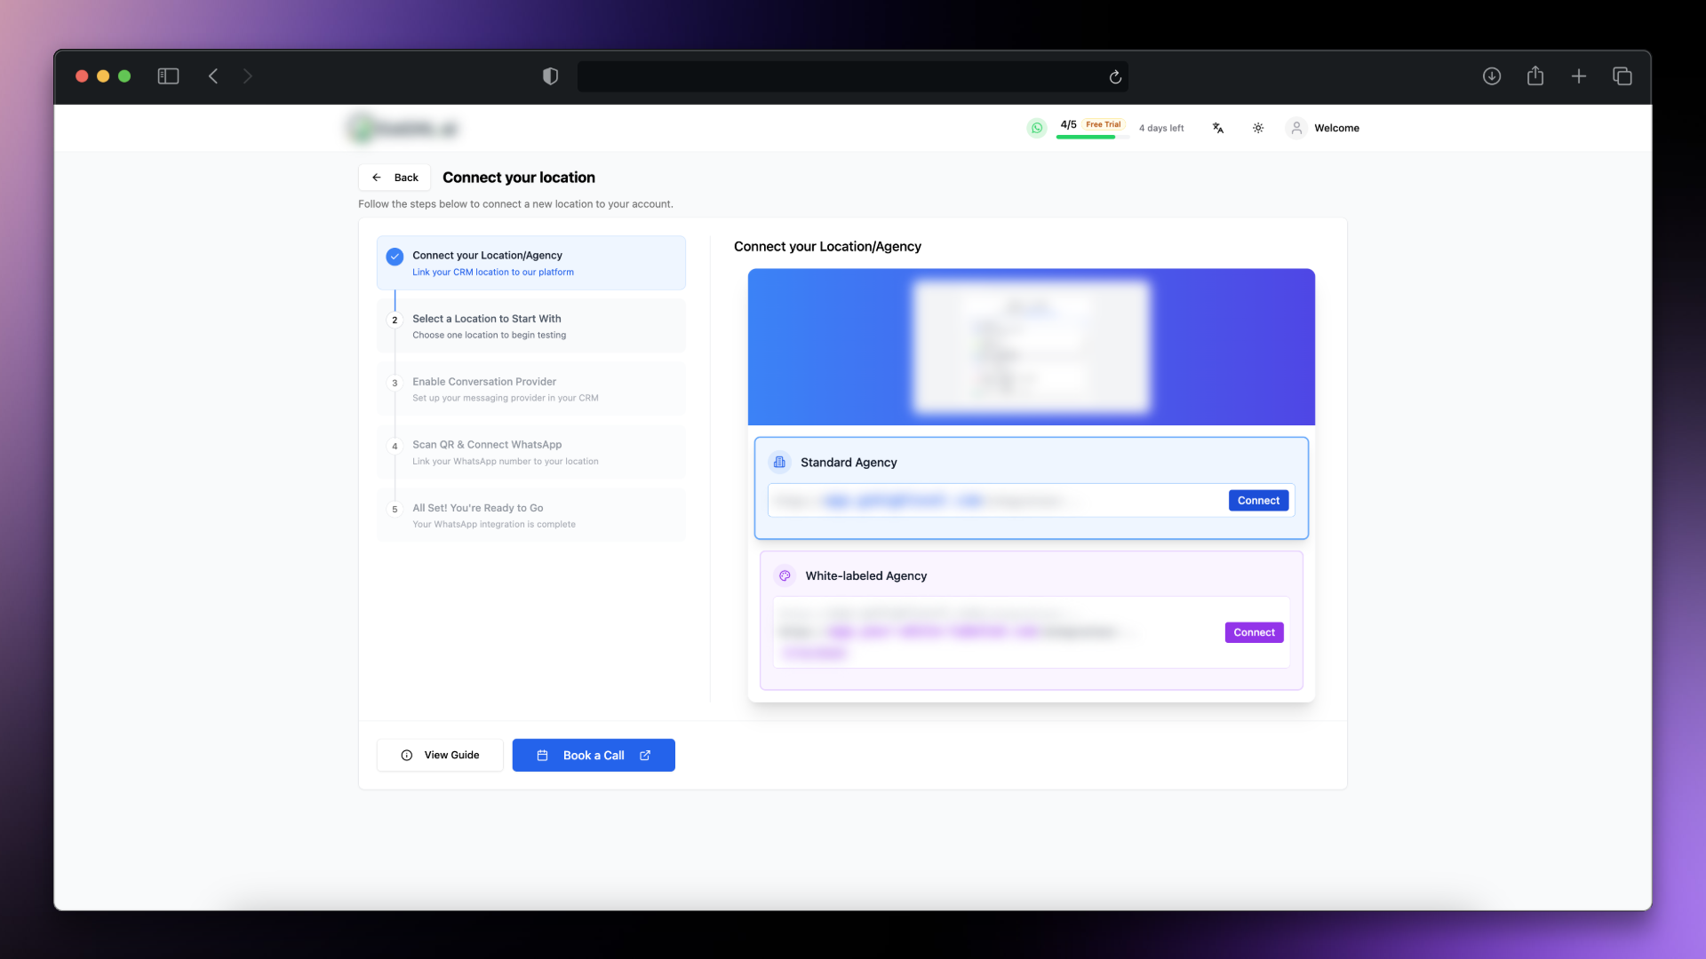
Task: Select the Connect your Location/Agency step
Action: point(530,263)
